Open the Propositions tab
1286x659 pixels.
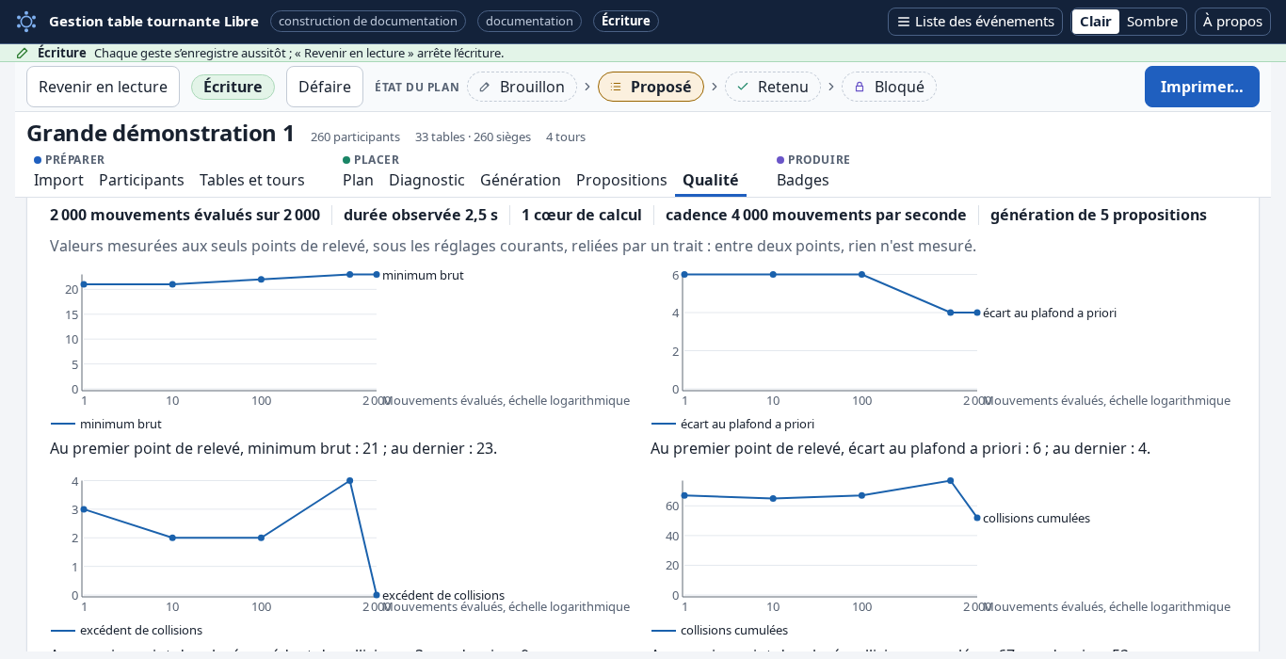coord(621,180)
